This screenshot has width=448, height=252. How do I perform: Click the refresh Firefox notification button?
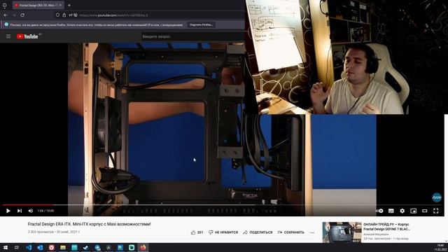[x=201, y=25]
